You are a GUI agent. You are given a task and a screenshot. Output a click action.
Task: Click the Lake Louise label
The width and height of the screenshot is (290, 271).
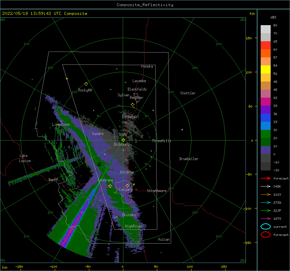point(25,158)
